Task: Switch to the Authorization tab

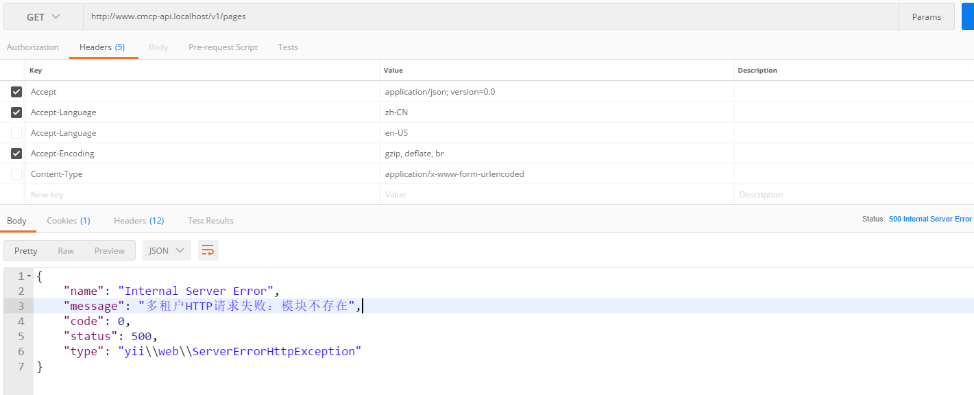Action: coord(33,47)
